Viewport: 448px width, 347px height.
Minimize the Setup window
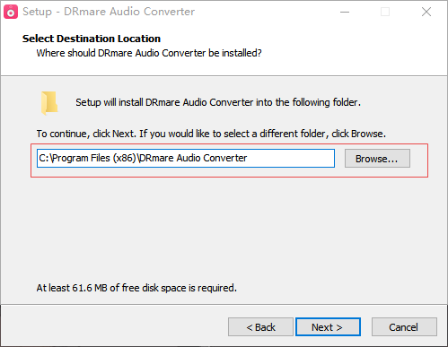(345, 12)
